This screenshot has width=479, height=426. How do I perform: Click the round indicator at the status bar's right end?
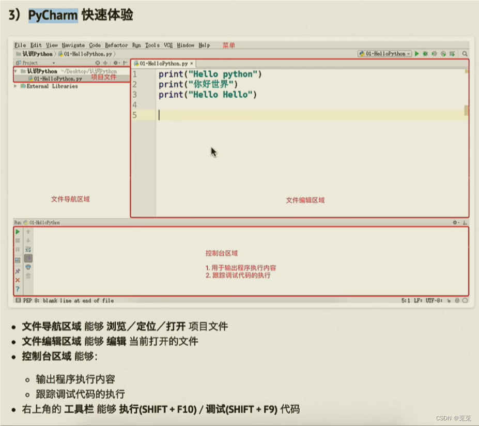click(x=465, y=301)
